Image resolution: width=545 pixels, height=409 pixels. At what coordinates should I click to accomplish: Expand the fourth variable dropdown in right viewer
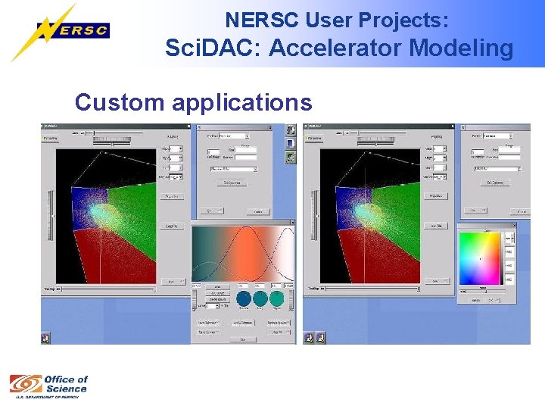[x=439, y=177]
